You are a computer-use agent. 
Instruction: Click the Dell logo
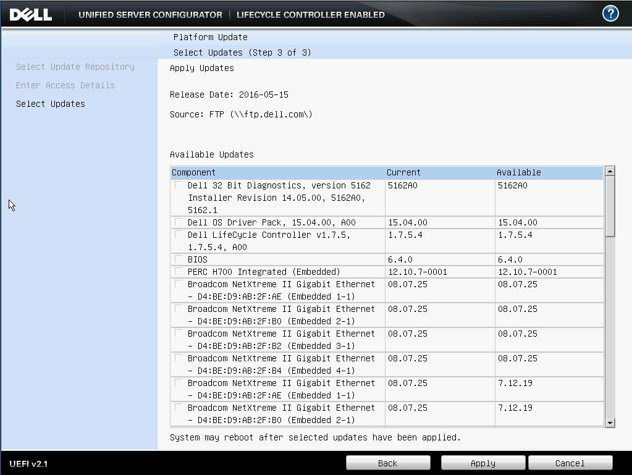point(30,14)
